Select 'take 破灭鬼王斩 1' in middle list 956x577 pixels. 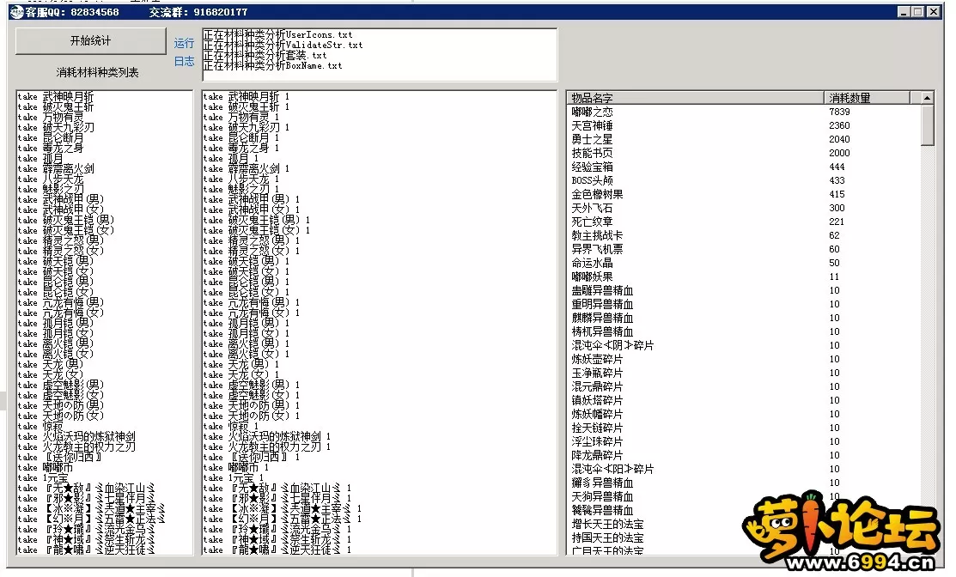coord(247,107)
